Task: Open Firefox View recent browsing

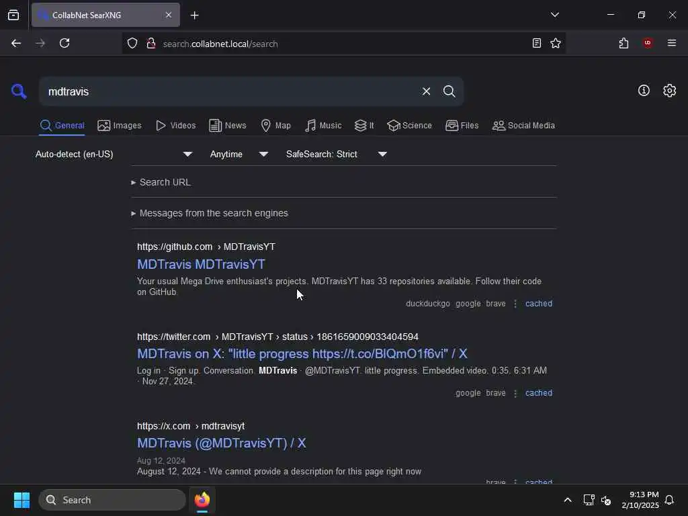Action: 13,15
